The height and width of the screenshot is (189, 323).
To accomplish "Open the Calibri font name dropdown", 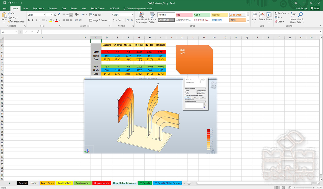I will [x=44, y=15].
